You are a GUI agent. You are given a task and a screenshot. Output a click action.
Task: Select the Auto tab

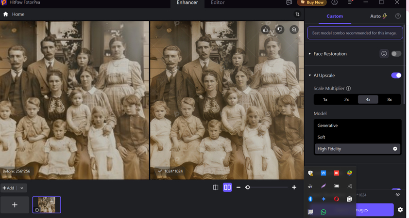[378, 16]
